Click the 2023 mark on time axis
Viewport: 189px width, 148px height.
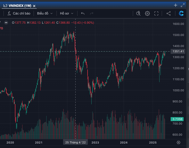pos(95,143)
